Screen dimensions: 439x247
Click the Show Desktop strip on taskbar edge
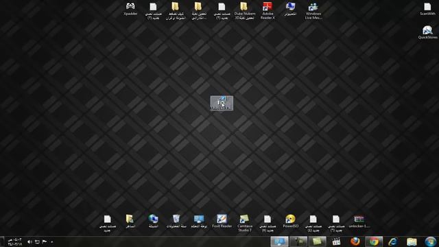(x=1, y=242)
